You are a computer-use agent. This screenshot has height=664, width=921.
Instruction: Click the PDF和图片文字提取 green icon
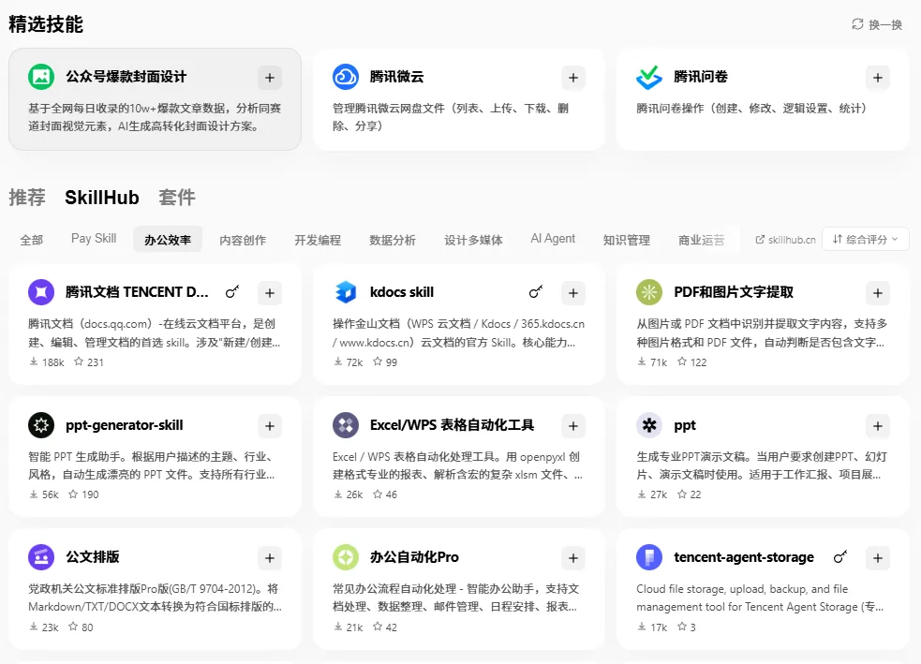[649, 292]
